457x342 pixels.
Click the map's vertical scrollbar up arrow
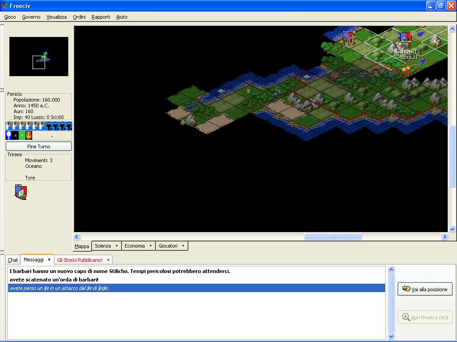452,28
